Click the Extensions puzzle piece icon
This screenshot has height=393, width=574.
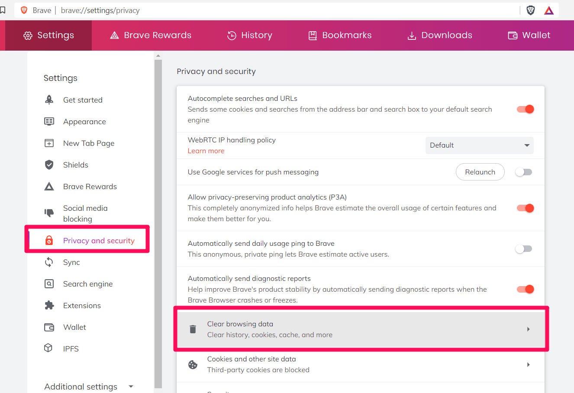click(49, 306)
